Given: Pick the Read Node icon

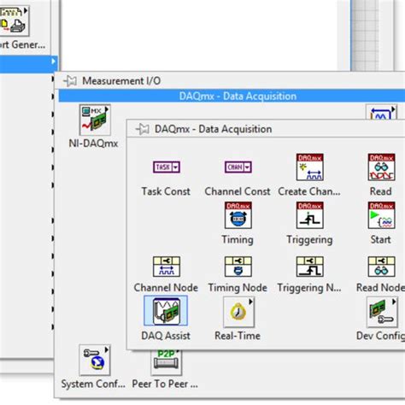Looking at the screenshot, I should (x=381, y=267).
